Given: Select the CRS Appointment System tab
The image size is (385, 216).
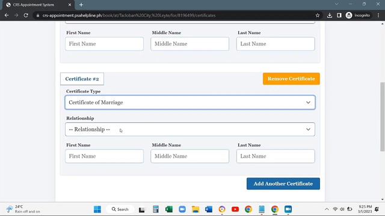Looking at the screenshot, I should 37,5.
